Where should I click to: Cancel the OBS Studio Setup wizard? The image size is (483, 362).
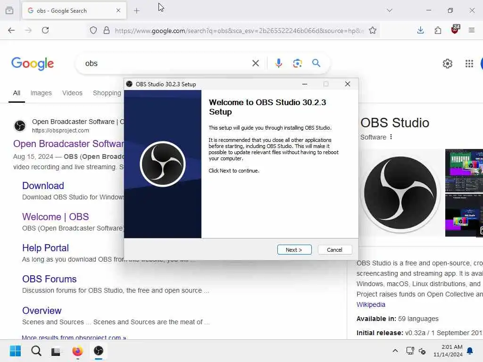(x=334, y=250)
